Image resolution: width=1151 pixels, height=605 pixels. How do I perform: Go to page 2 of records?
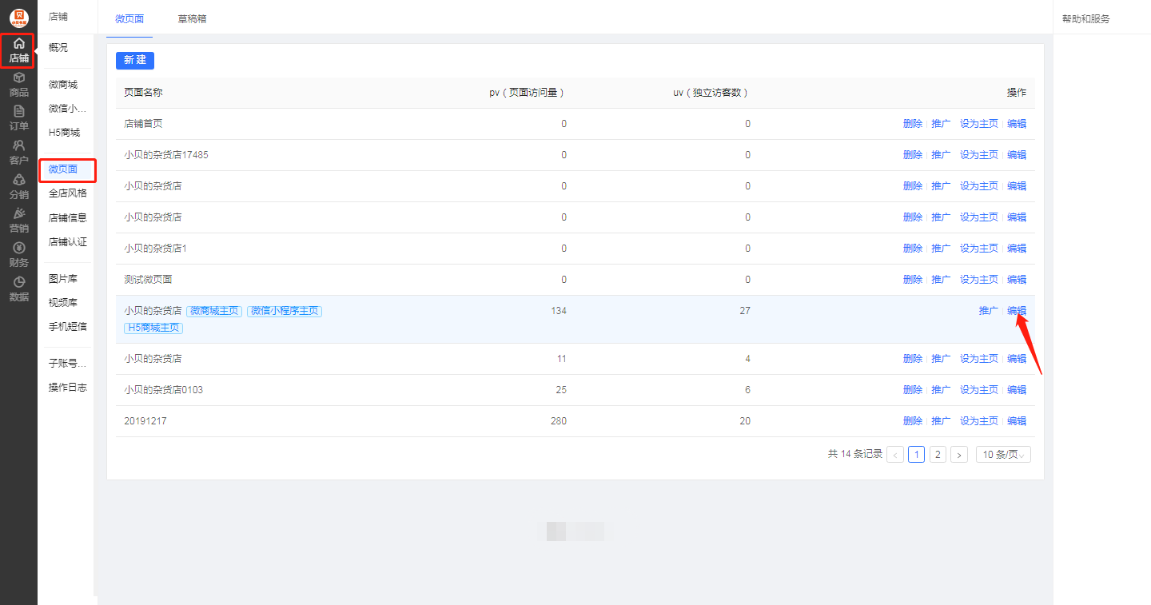(938, 454)
